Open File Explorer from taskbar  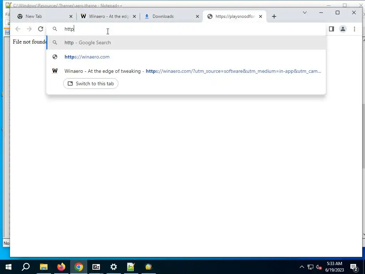[43, 267]
